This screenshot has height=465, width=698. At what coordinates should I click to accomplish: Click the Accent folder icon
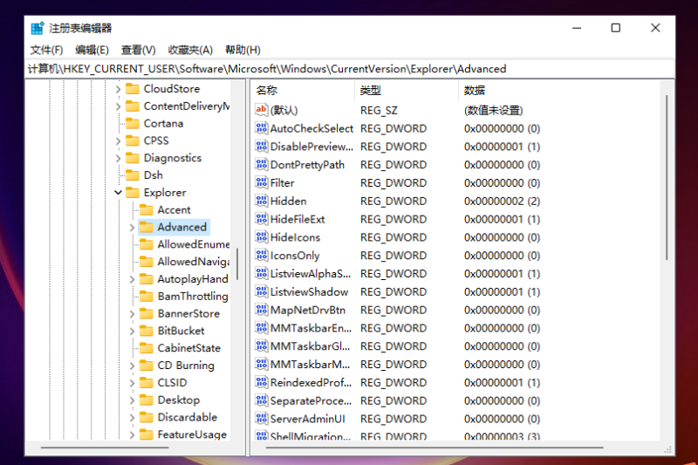pos(147,209)
